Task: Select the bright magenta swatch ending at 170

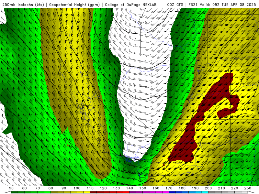Action: (x=165, y=192)
